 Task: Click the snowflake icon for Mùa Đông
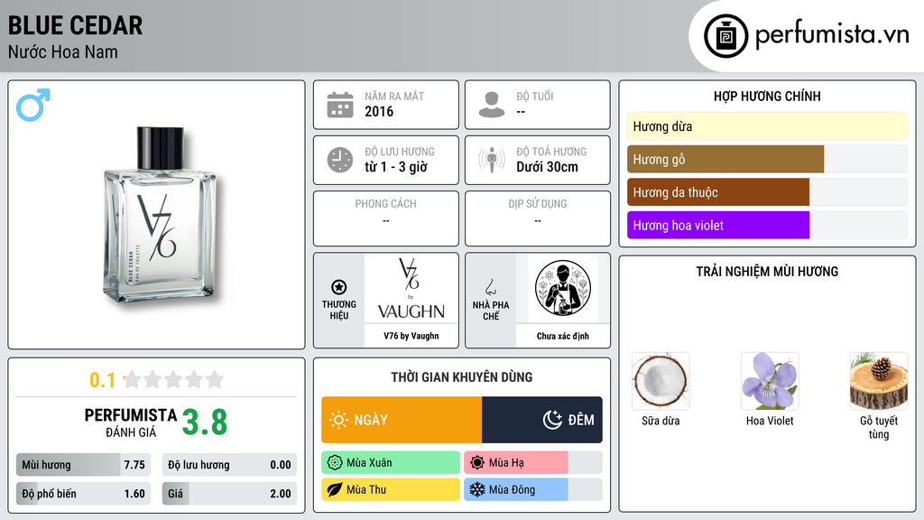pos(477,489)
